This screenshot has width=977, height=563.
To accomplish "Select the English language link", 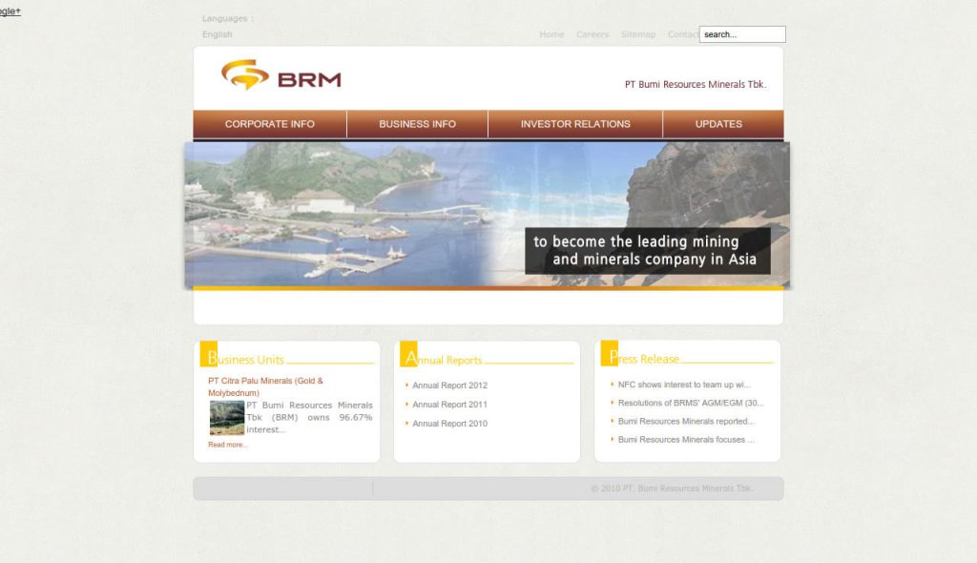I will point(217,34).
